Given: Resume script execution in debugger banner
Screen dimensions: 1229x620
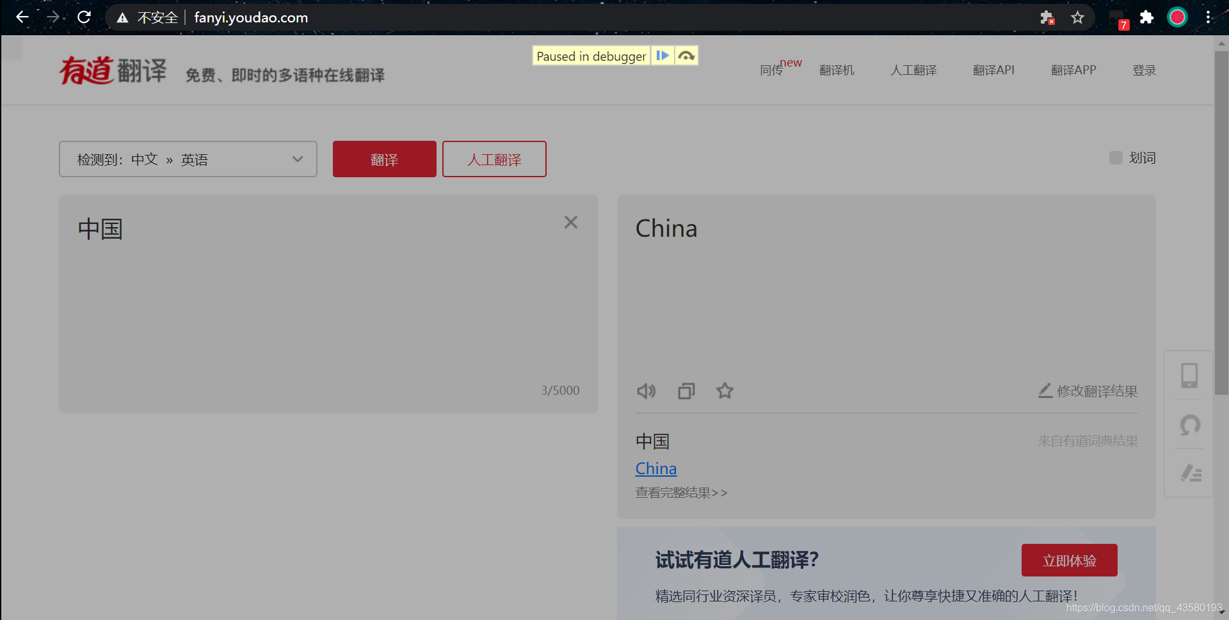Looking at the screenshot, I should tap(663, 56).
